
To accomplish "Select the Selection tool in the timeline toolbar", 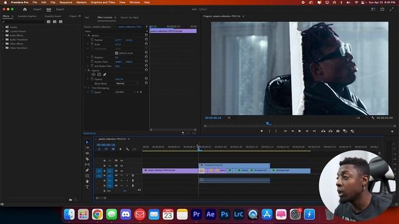I will (87, 142).
